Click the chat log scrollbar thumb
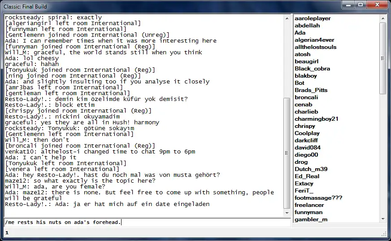 tap(287, 153)
